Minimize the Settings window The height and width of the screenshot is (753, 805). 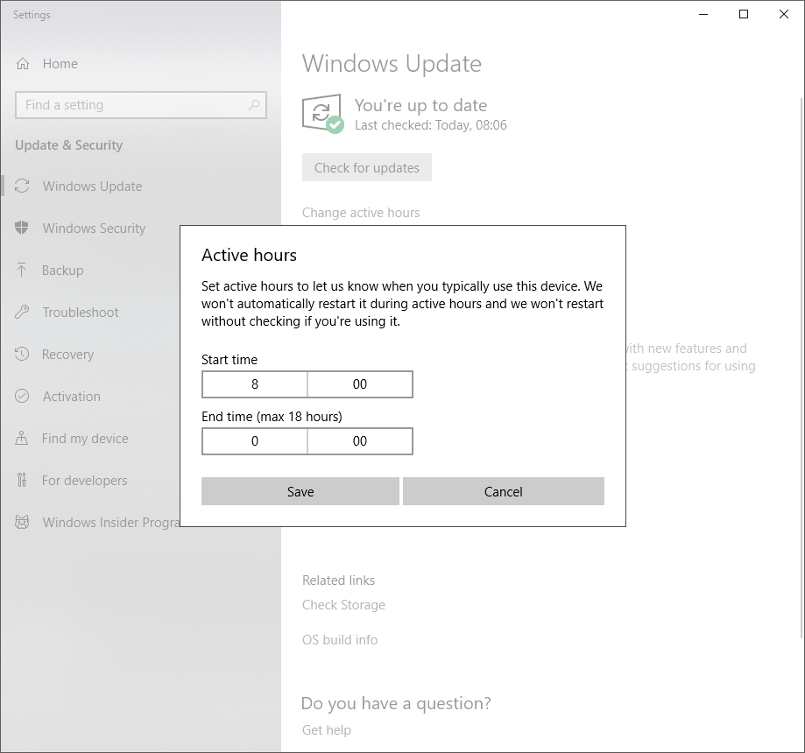click(703, 14)
